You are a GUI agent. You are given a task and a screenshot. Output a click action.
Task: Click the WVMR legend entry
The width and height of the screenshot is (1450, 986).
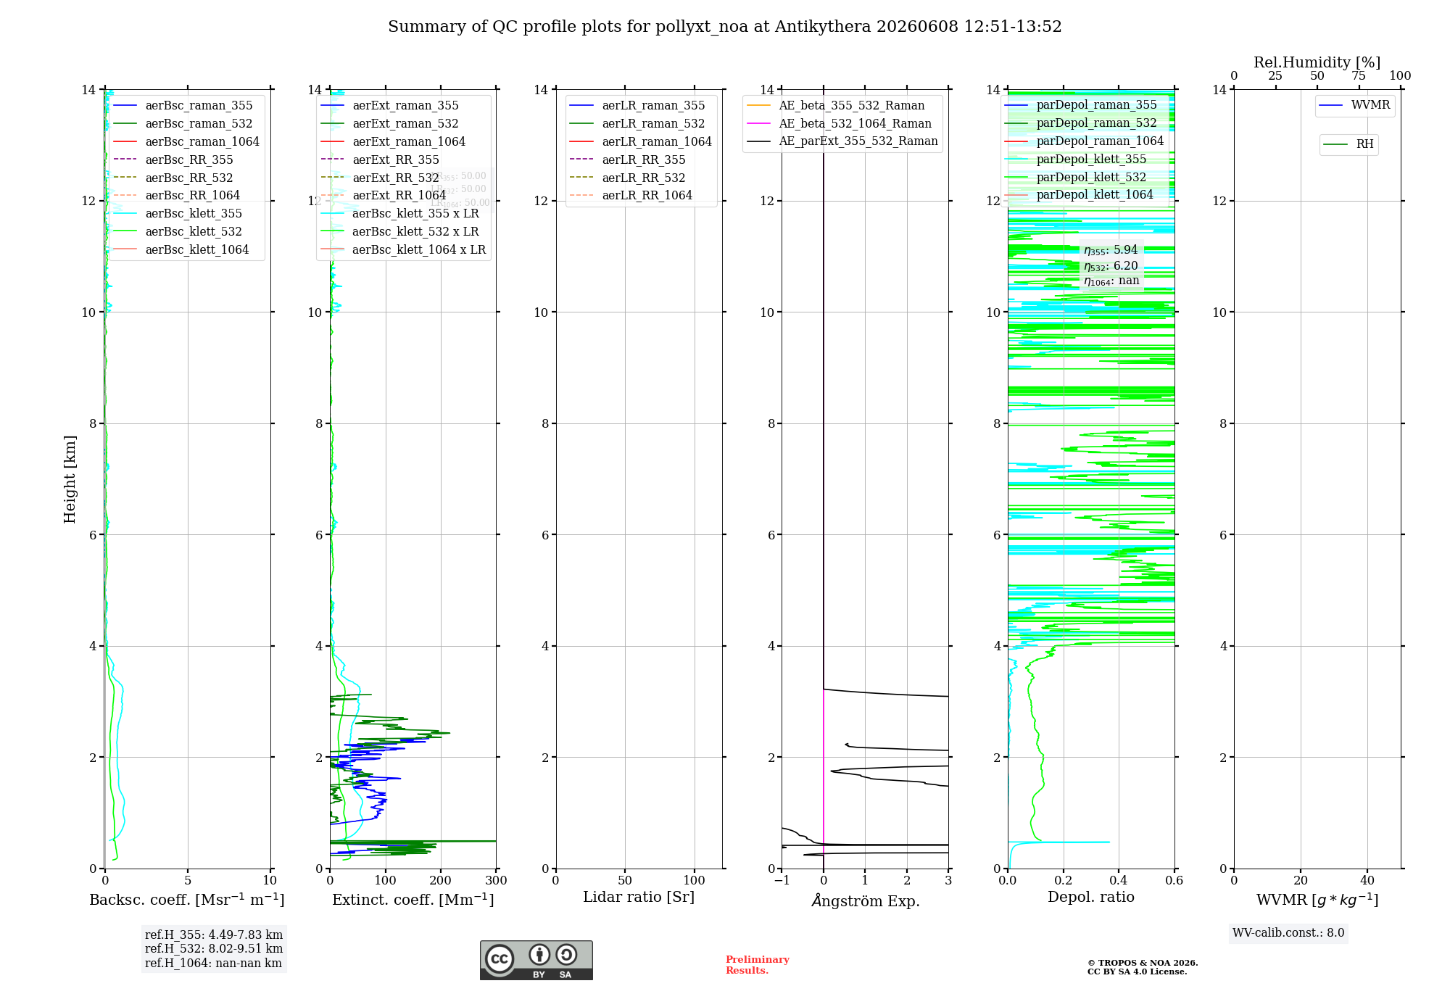pos(1355,105)
